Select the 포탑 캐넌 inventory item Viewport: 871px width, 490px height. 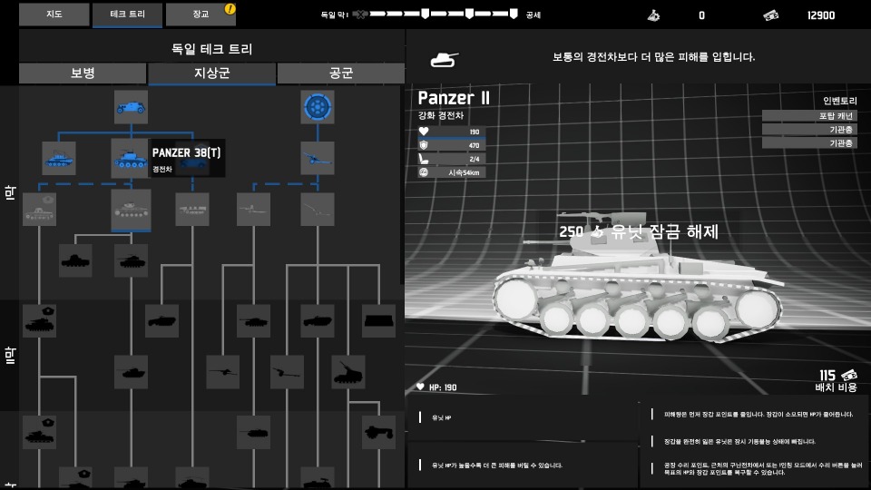(x=809, y=115)
